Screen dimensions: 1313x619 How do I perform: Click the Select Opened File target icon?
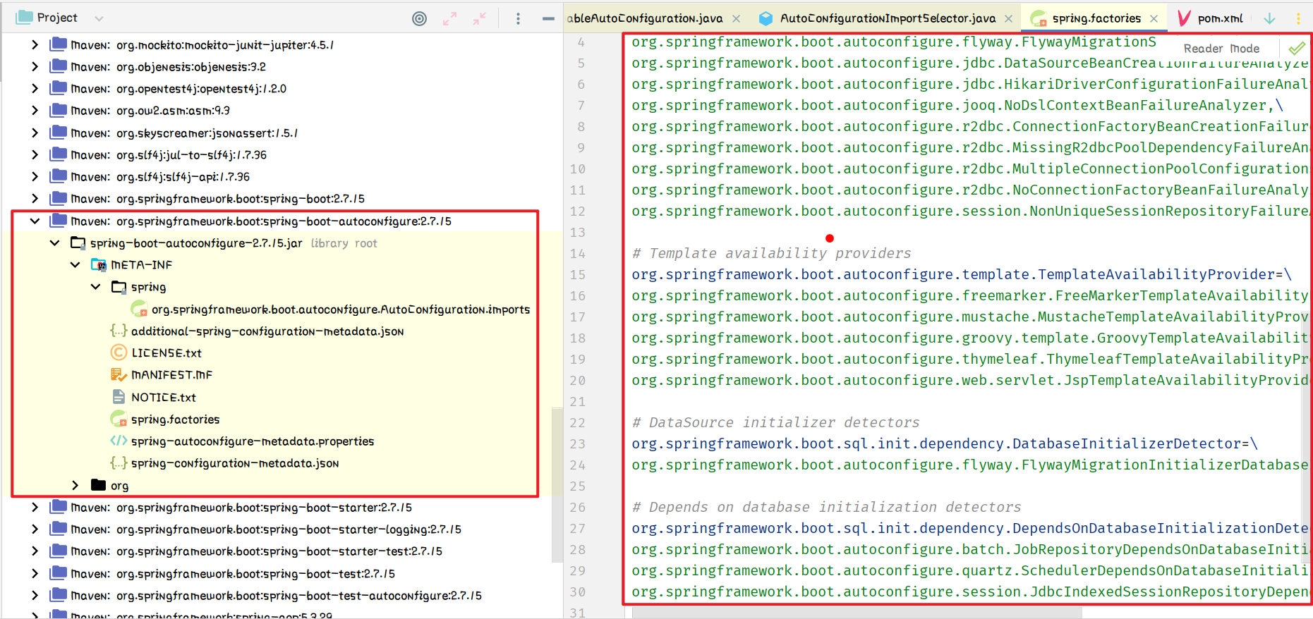coord(419,18)
